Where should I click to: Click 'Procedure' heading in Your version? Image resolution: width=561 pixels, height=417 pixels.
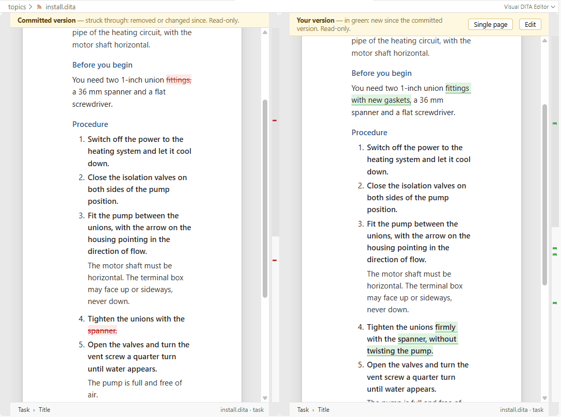pyautogui.click(x=369, y=132)
